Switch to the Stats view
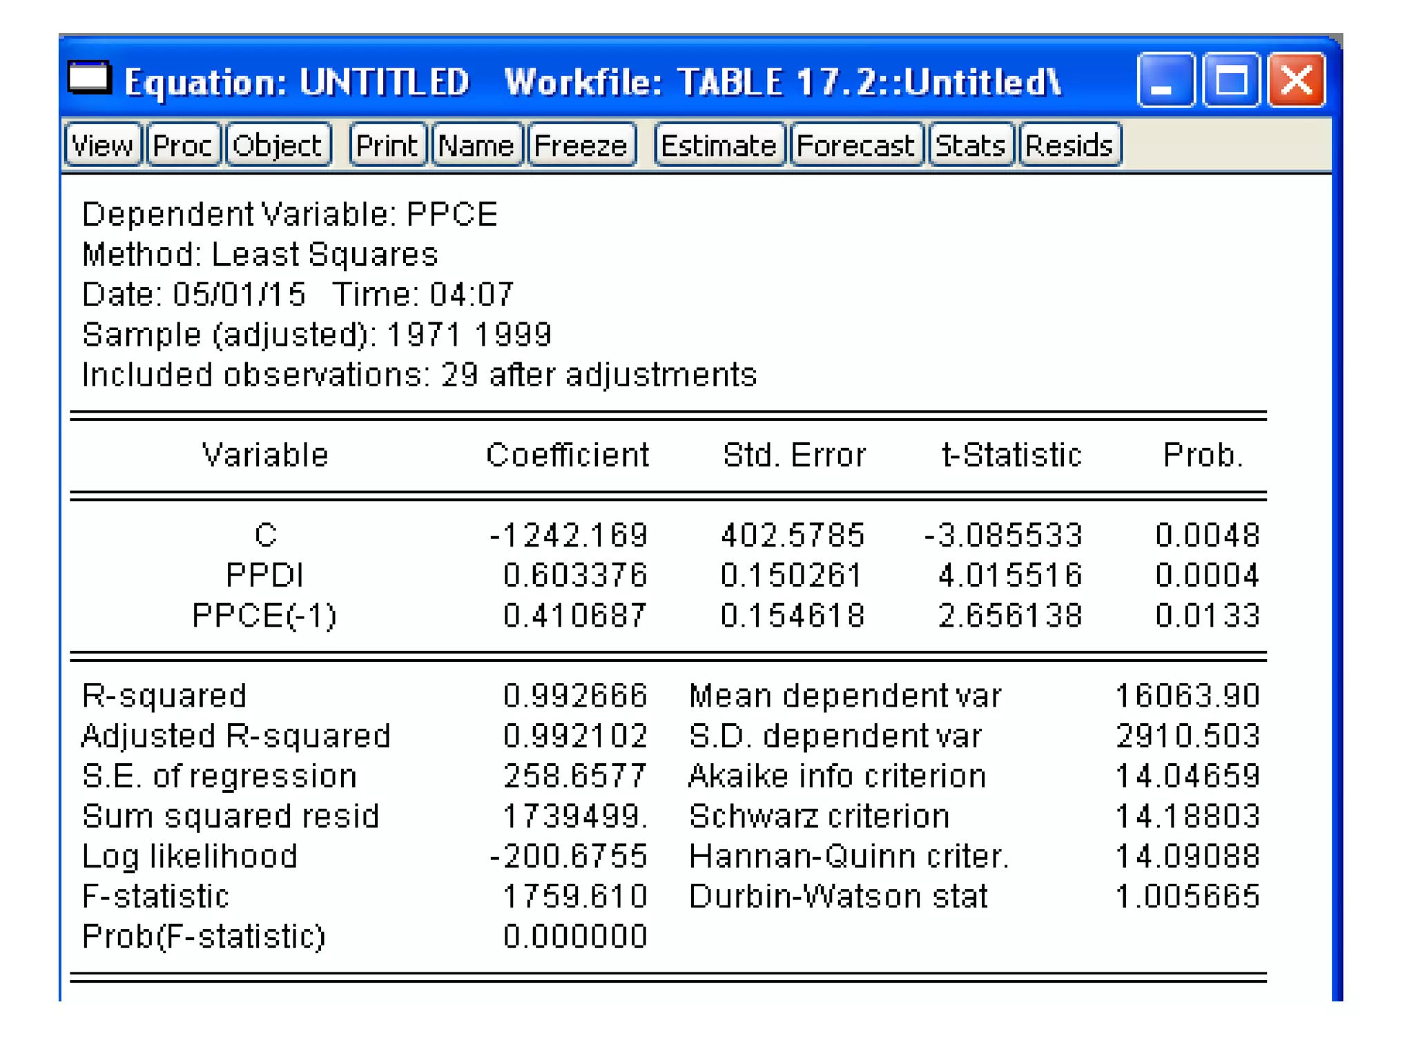 [x=971, y=146]
